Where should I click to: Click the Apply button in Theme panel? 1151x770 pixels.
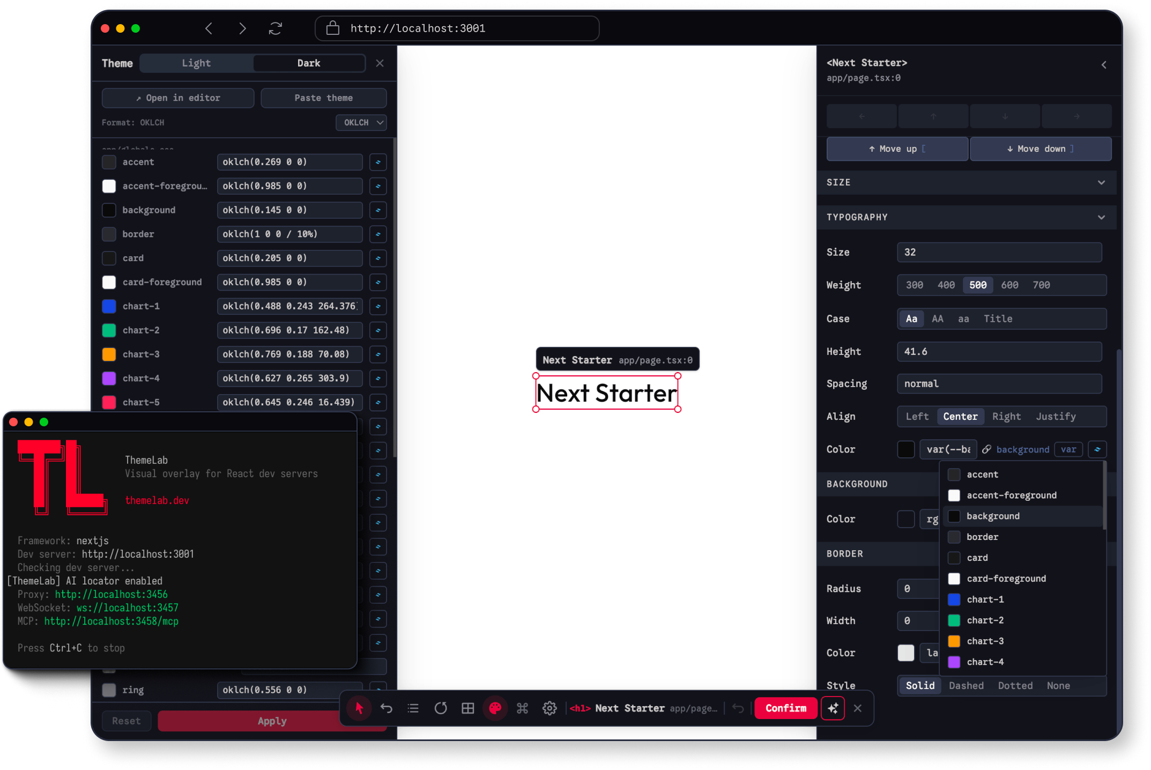tap(272, 721)
